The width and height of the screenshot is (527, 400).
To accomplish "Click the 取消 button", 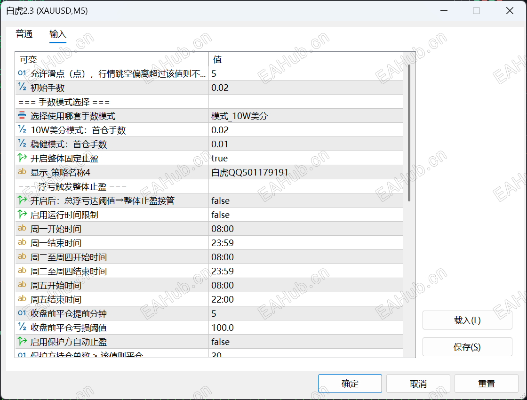I will click(418, 384).
